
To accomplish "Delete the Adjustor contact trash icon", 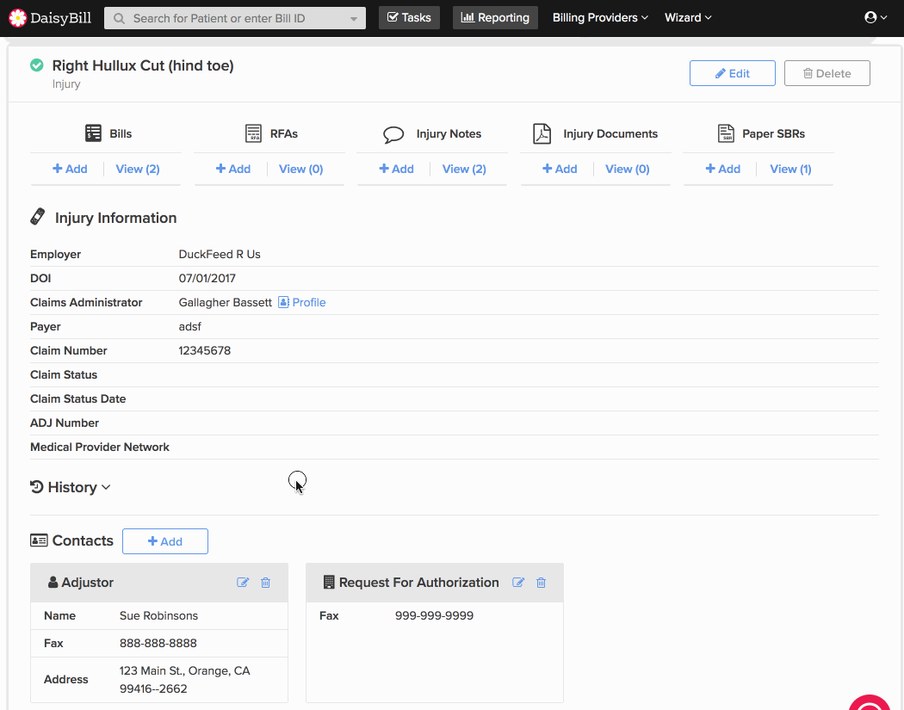I will pos(266,583).
